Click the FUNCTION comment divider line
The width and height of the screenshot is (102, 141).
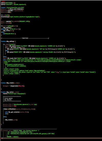point(25,38)
